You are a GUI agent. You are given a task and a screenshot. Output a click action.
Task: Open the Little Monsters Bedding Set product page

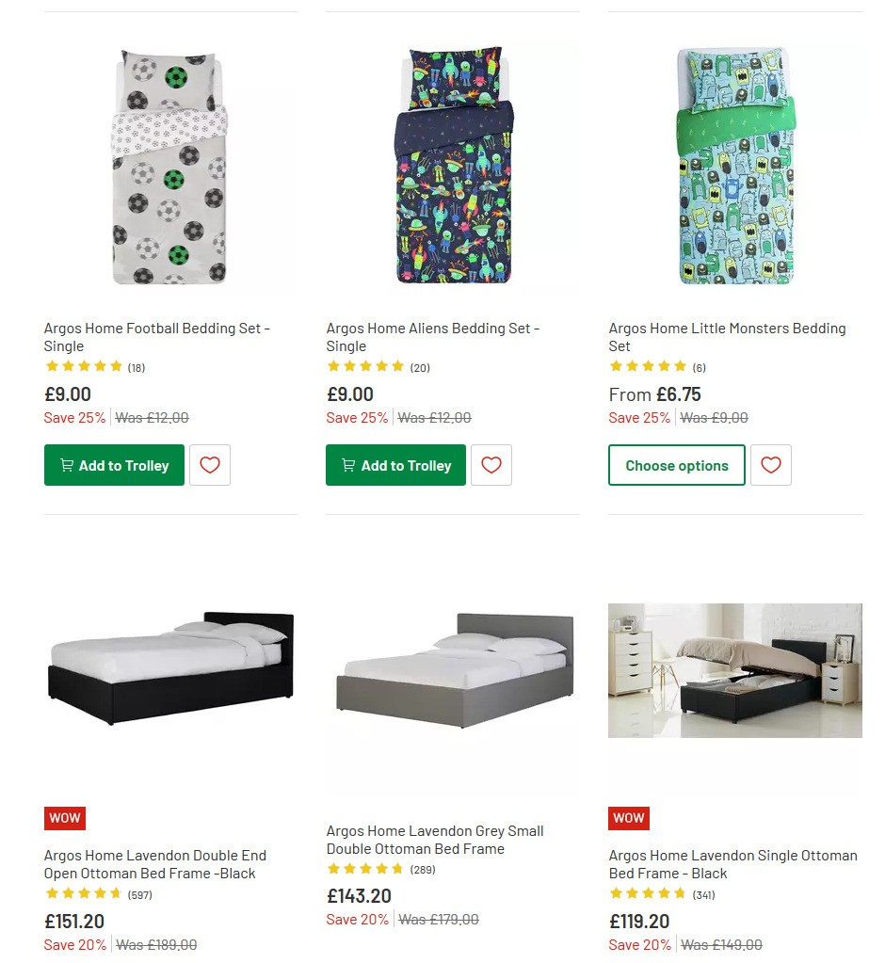click(x=727, y=337)
